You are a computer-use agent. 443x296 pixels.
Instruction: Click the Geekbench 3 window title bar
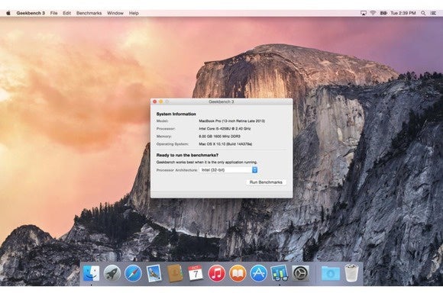click(221, 101)
